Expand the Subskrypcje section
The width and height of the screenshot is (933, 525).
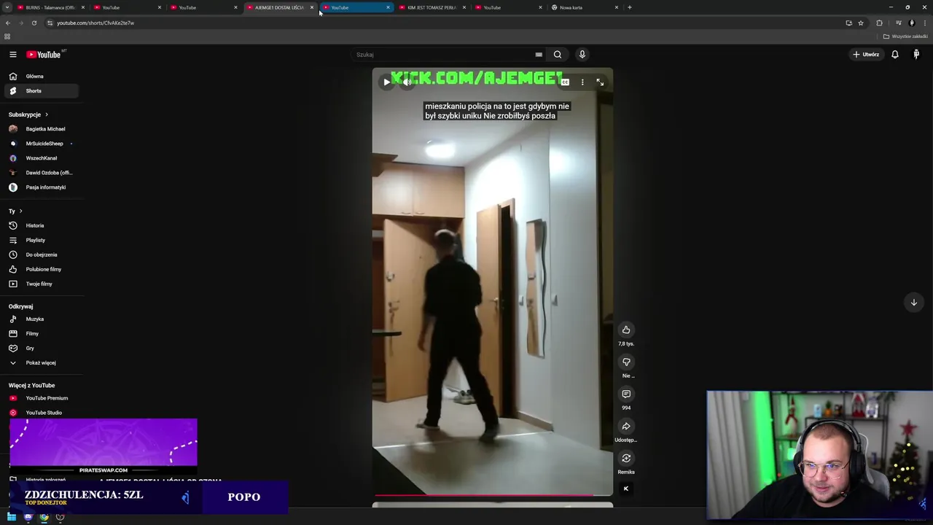coord(28,114)
